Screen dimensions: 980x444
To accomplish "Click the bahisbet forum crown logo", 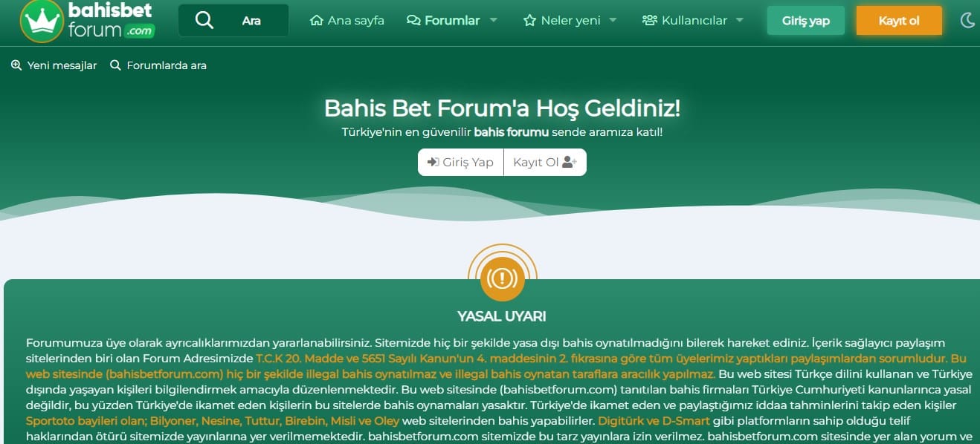I will coord(87,21).
